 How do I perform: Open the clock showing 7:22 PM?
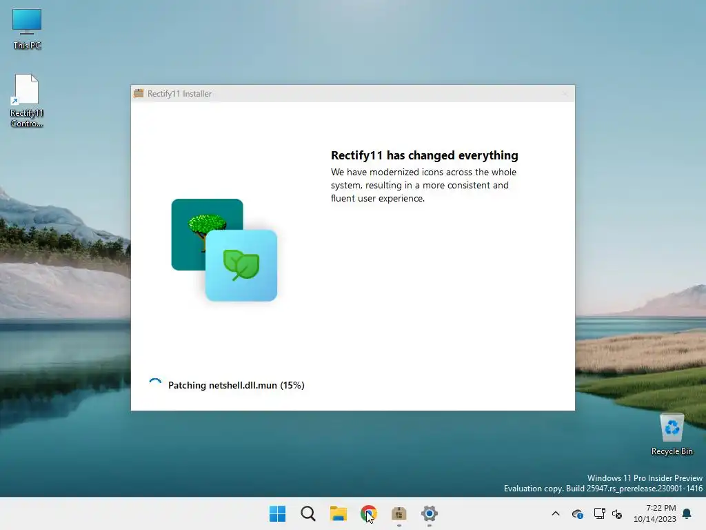click(655, 513)
